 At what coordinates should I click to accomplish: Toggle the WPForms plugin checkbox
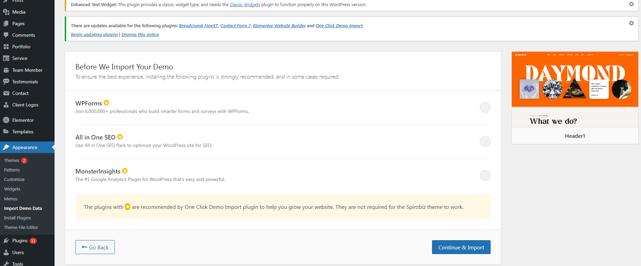coord(485,107)
